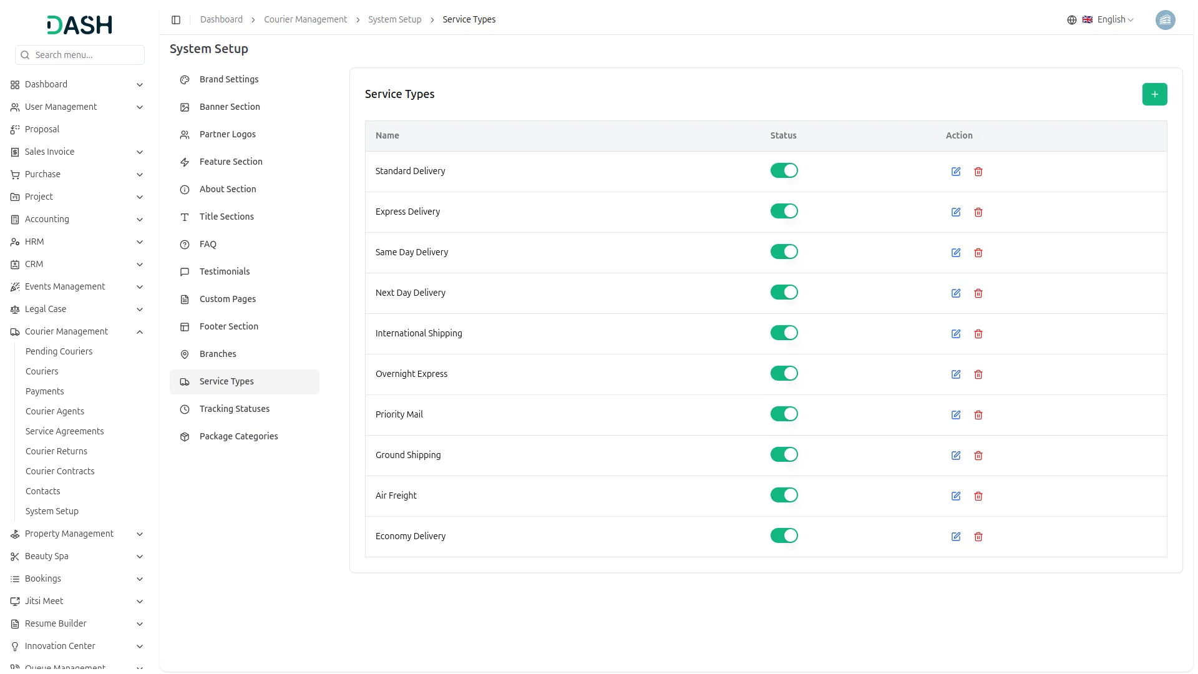Click the Search menu input field
This screenshot has height=674, width=1198.
coord(86,55)
